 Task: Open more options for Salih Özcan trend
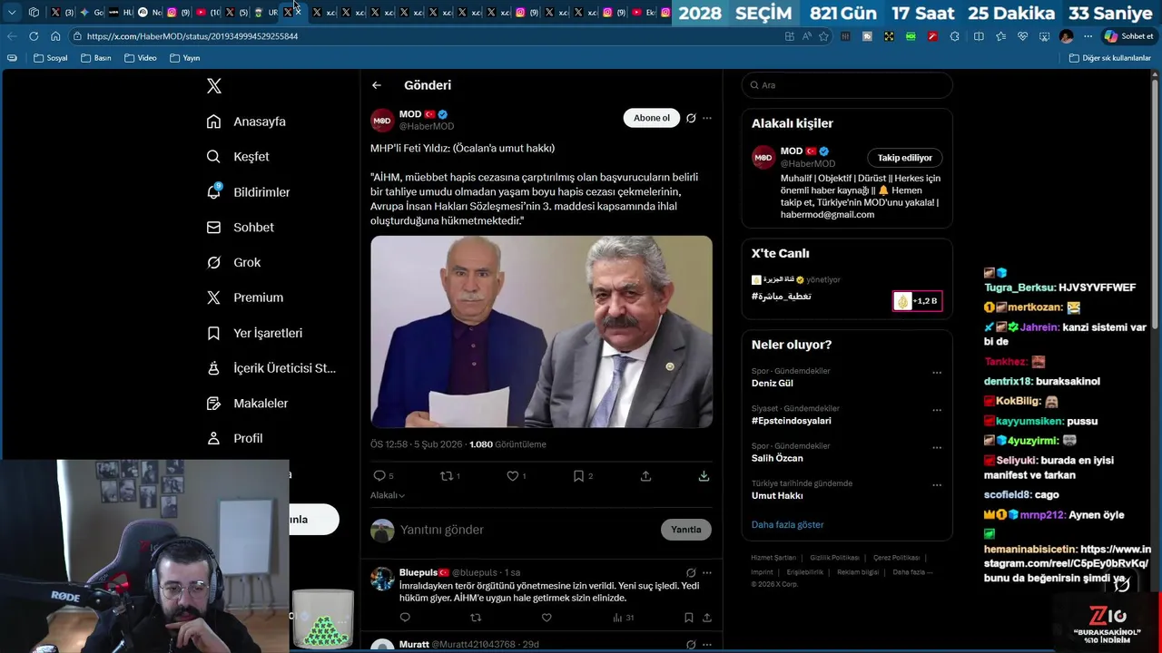pyautogui.click(x=937, y=448)
